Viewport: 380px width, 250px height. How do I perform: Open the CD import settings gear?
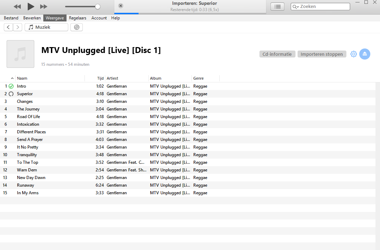[x=354, y=54]
